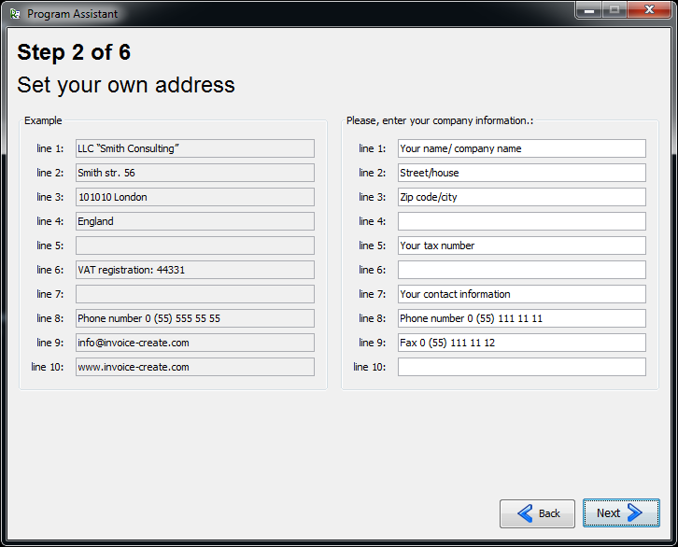The height and width of the screenshot is (547, 678).
Task: Click example field 'Smith str. 56'
Action: pyautogui.click(x=195, y=173)
